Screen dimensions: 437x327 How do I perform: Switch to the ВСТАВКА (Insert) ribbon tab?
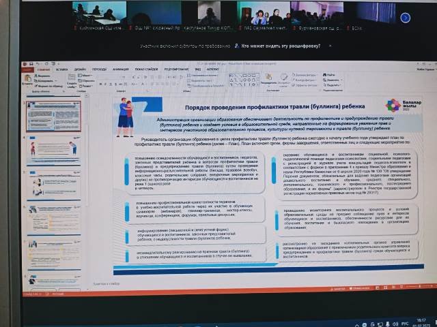pos(62,69)
